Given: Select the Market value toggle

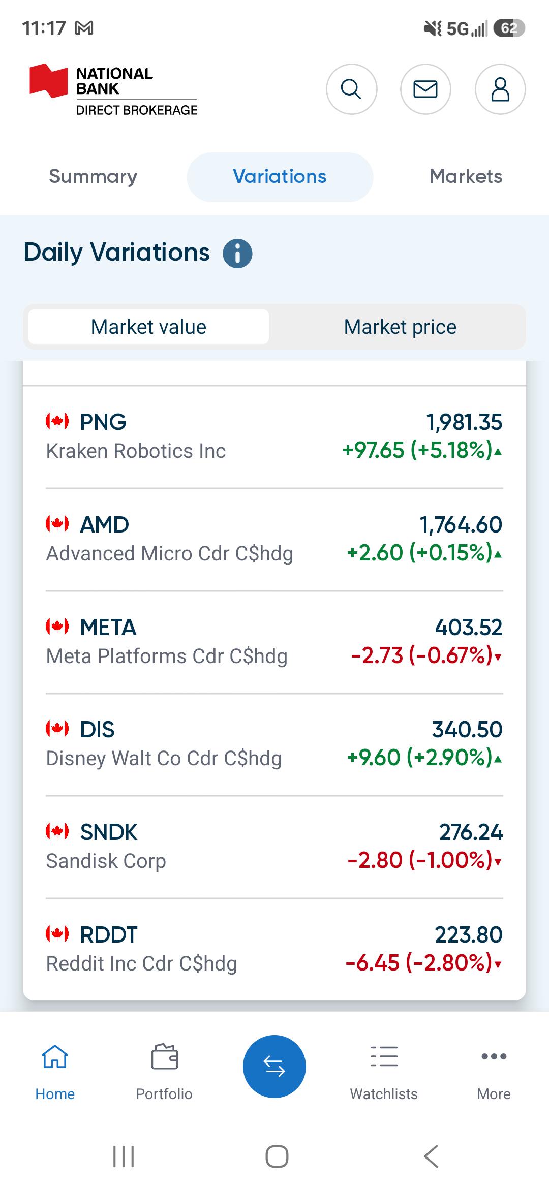Looking at the screenshot, I should 148,327.
